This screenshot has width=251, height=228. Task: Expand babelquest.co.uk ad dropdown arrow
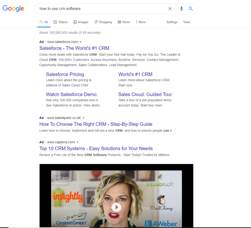[x=84, y=118]
